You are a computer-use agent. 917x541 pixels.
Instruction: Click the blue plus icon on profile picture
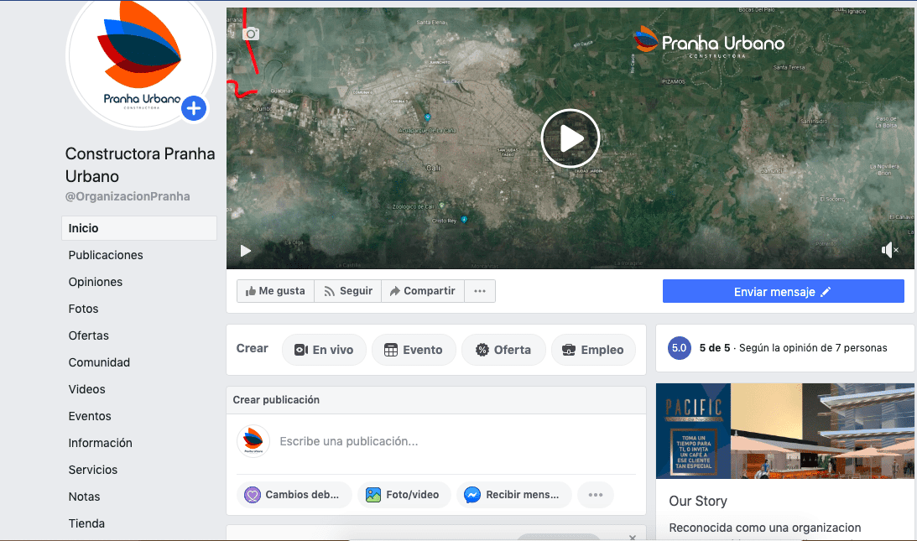point(194,108)
